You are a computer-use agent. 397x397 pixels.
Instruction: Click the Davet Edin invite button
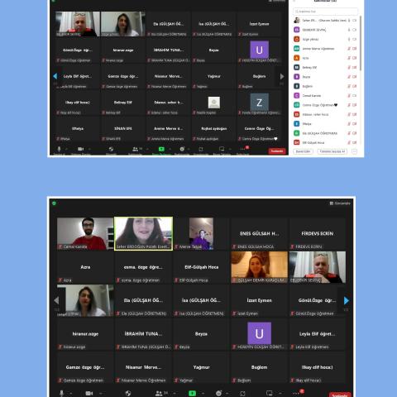tap(303, 151)
